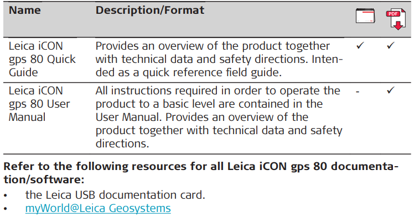Click the printed booklet icon in table header

click(365, 16)
